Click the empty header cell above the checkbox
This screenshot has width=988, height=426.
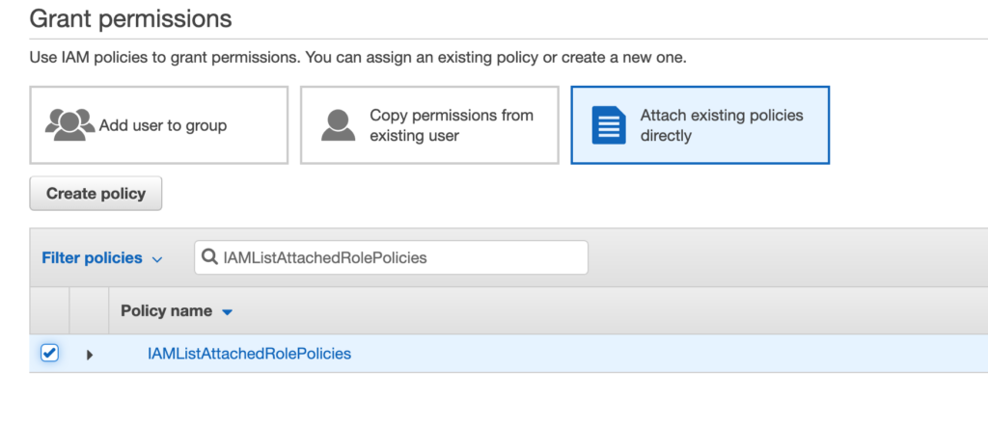tap(49, 311)
